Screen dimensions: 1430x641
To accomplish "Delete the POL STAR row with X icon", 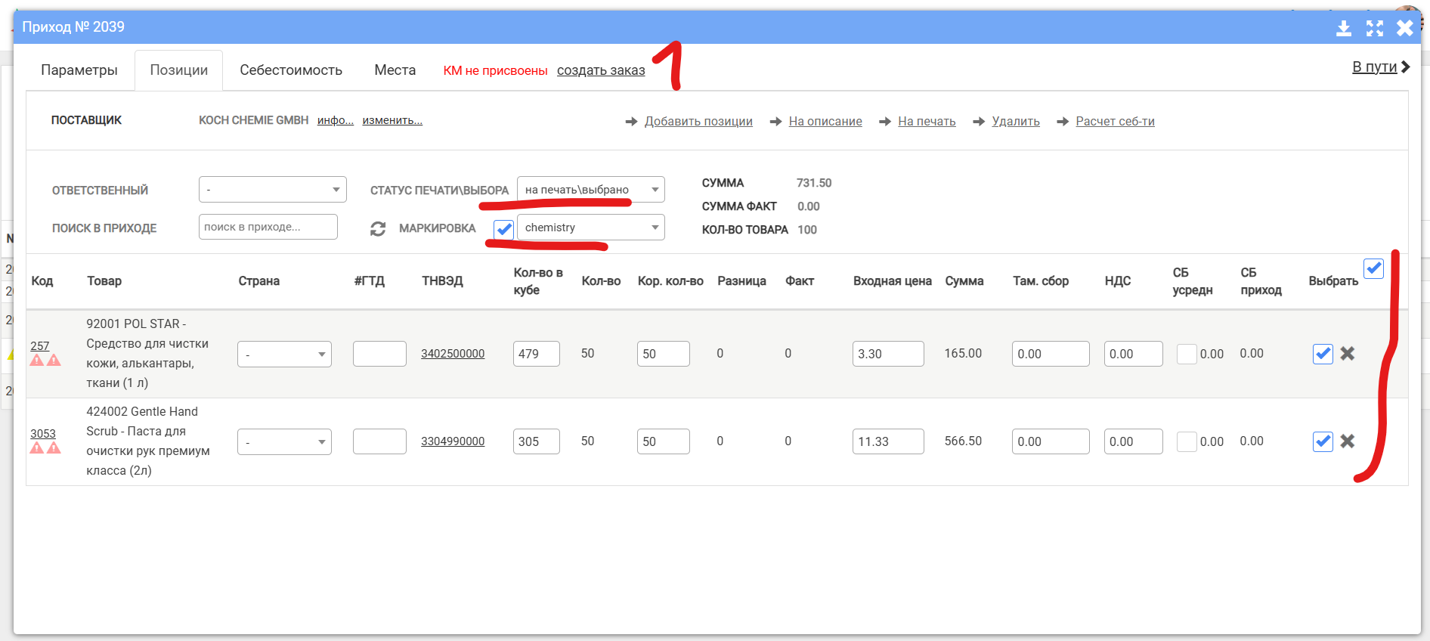I will pyautogui.click(x=1347, y=353).
